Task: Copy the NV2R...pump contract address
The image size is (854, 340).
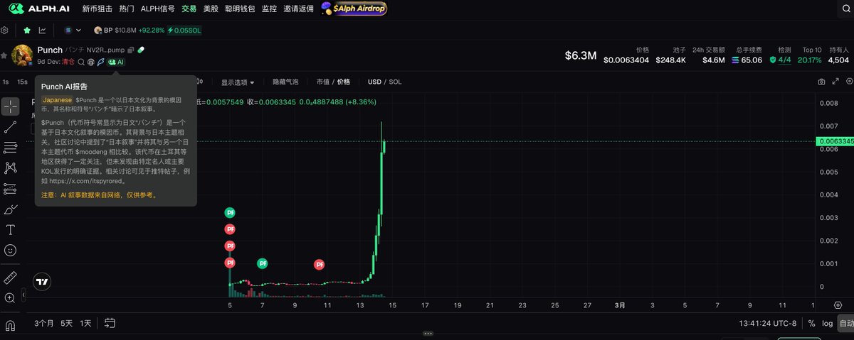Action: (131, 50)
